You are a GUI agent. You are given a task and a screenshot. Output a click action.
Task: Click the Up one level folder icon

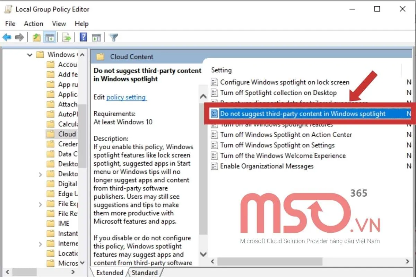tap(36, 37)
